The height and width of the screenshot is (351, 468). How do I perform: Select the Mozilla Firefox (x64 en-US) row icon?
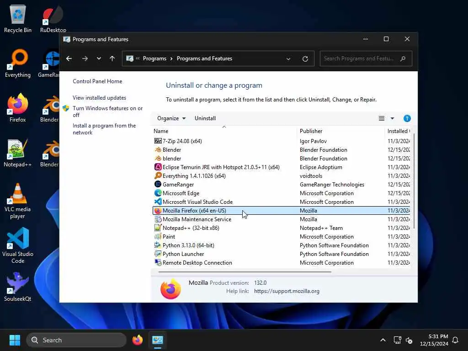(158, 210)
